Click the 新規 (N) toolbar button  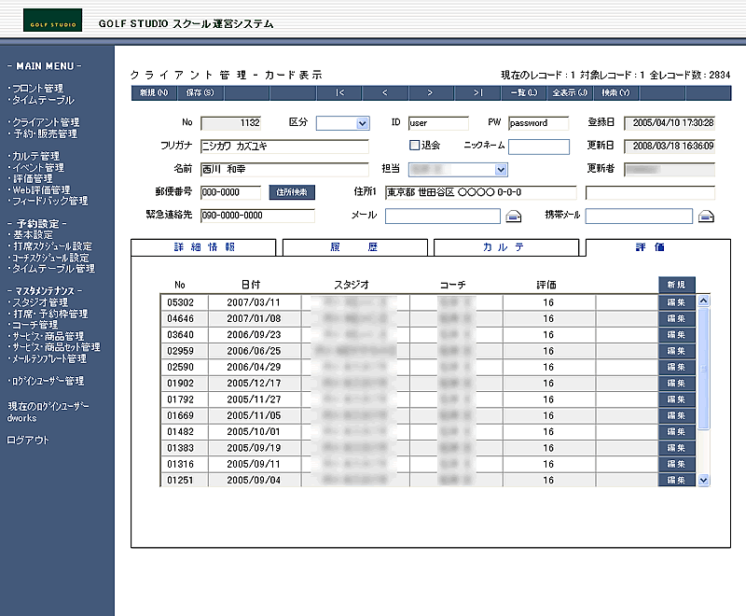point(154,92)
